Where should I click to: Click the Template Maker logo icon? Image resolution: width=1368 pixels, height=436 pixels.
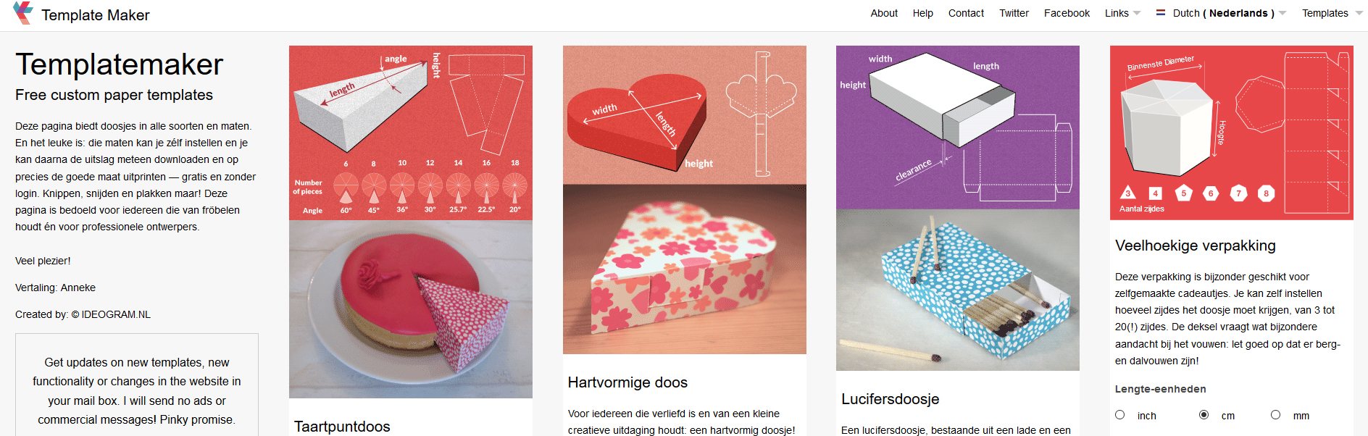click(23, 13)
